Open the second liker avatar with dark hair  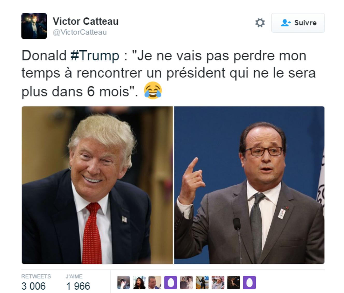pyautogui.click(x=139, y=283)
